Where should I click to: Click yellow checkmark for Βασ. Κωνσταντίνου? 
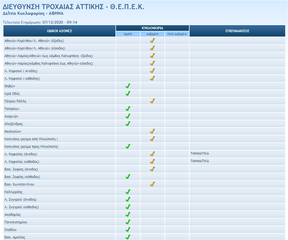pos(152,184)
